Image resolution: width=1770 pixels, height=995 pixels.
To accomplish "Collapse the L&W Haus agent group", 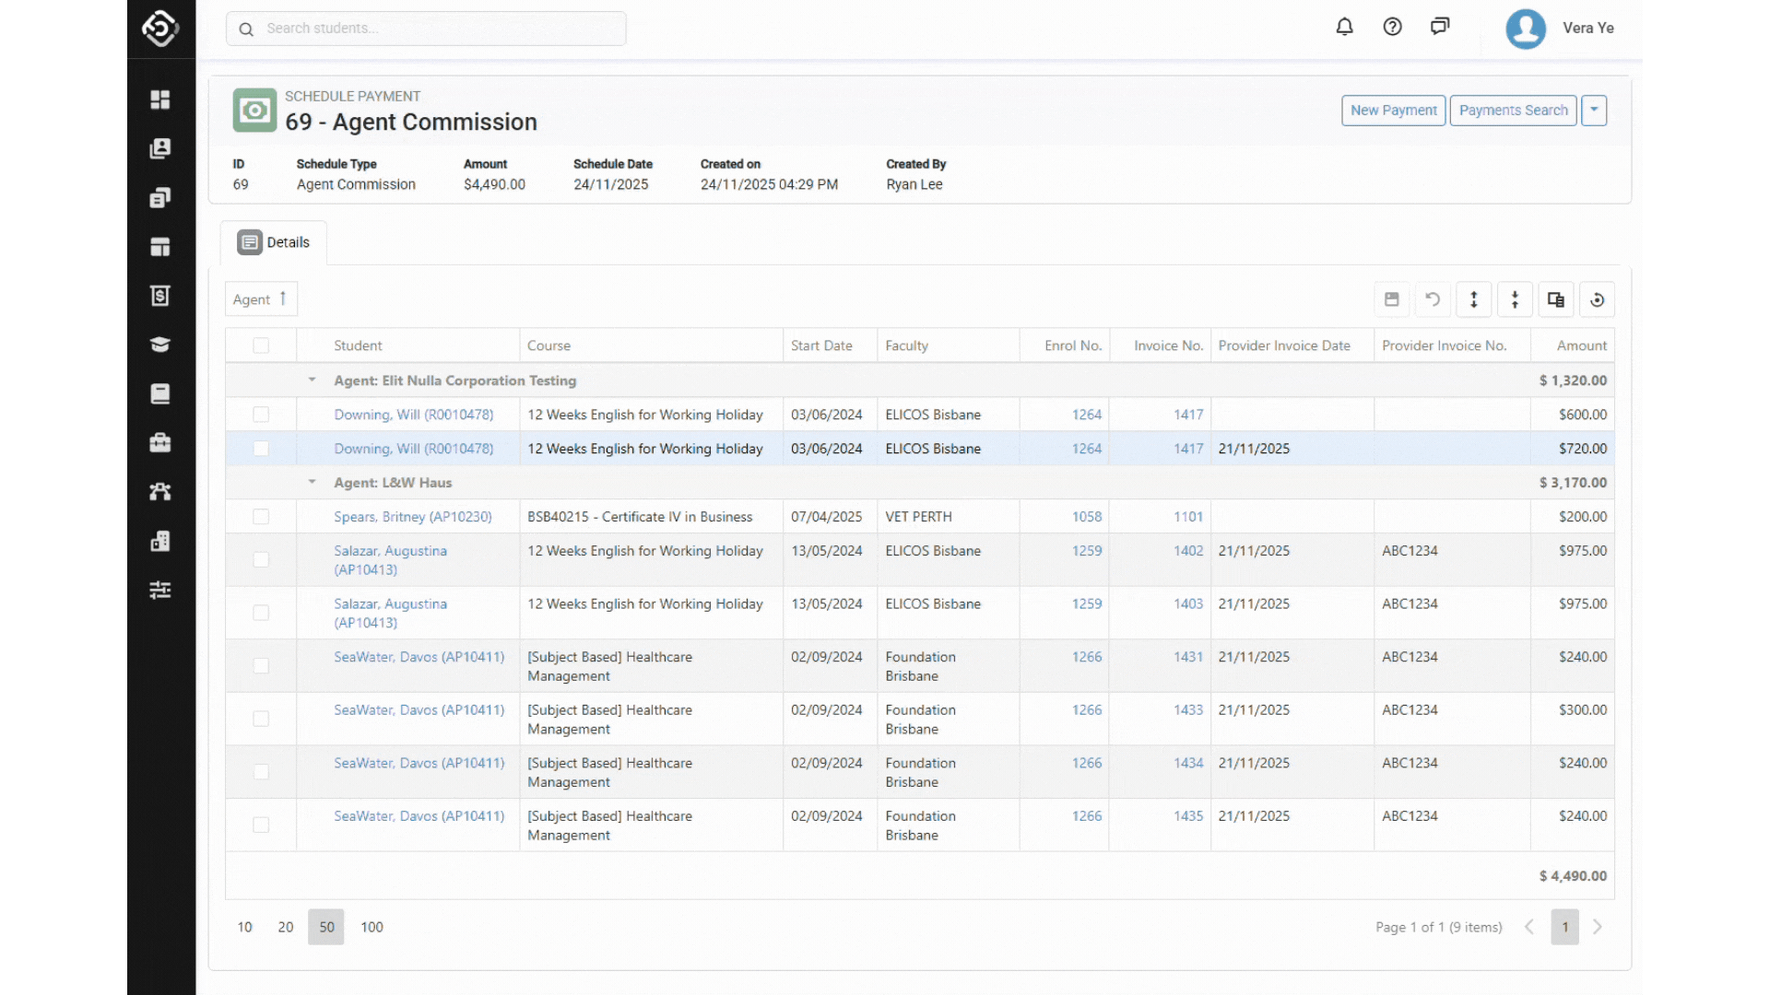I will pyautogui.click(x=312, y=483).
